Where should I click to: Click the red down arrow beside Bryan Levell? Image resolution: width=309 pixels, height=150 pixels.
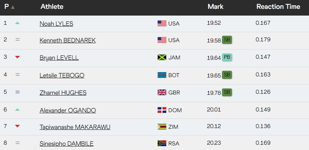[17, 57]
